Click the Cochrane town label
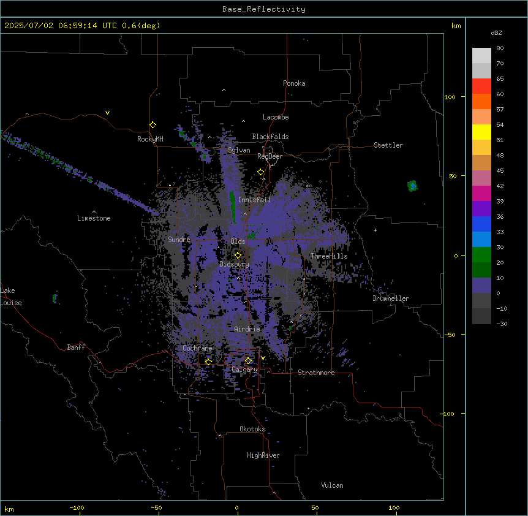Screen dimensions: 528x516 pos(197,348)
